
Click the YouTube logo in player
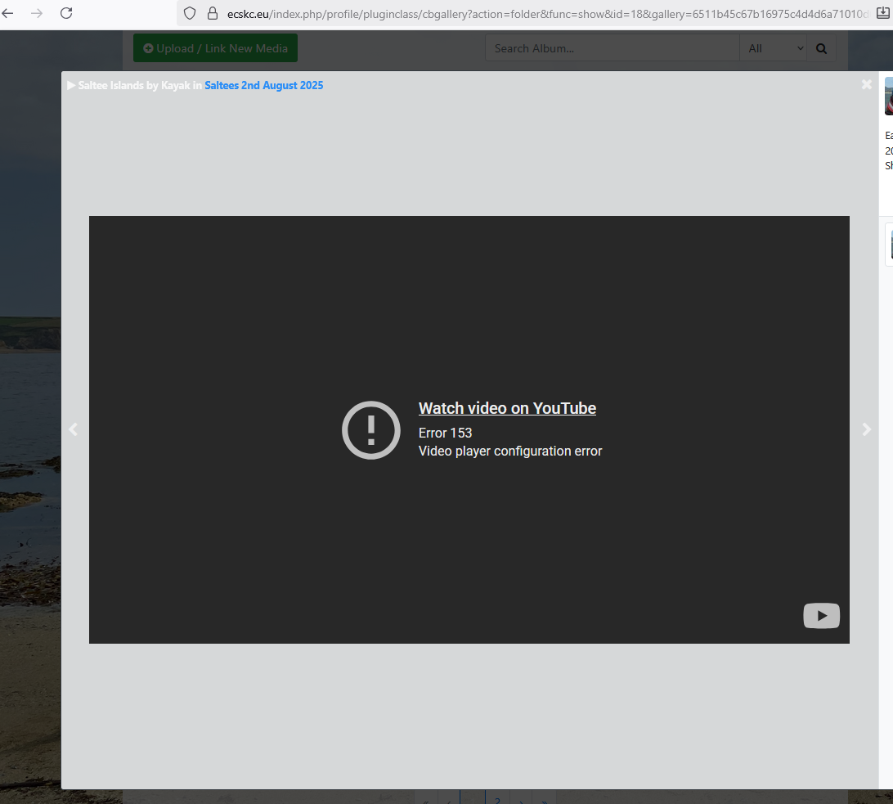[x=821, y=616]
